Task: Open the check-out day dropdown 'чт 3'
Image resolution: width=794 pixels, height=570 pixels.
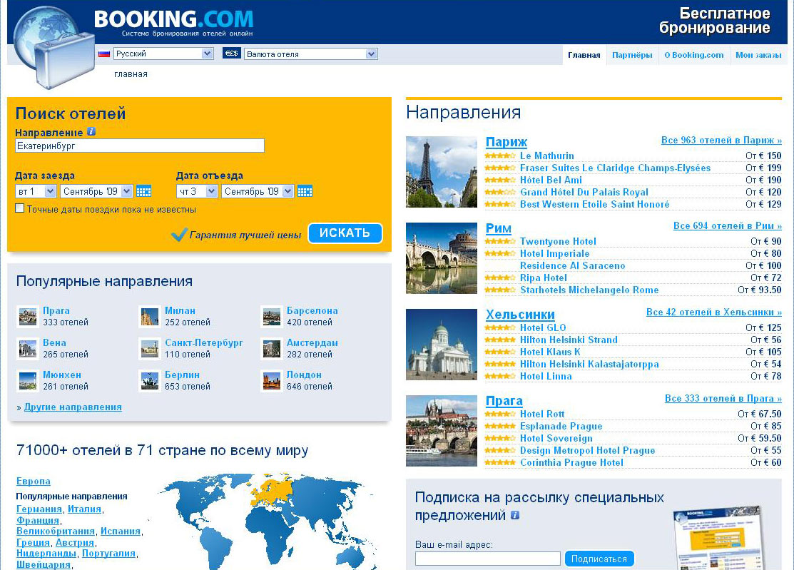Action: click(x=197, y=191)
